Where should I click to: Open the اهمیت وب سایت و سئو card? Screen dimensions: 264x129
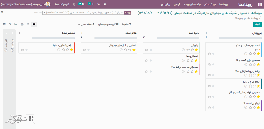pos(234,50)
